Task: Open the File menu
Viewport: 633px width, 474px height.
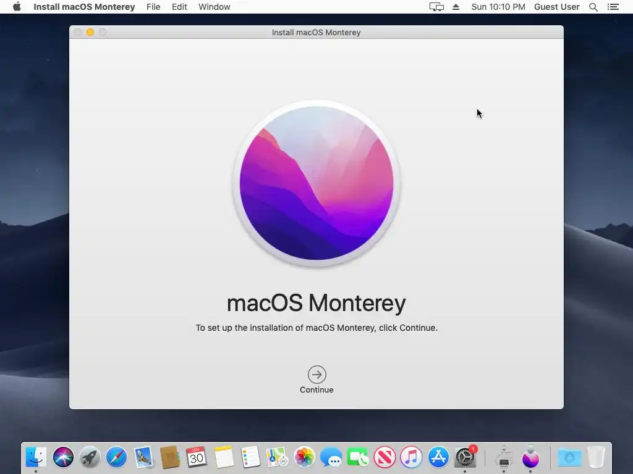Action: [153, 7]
